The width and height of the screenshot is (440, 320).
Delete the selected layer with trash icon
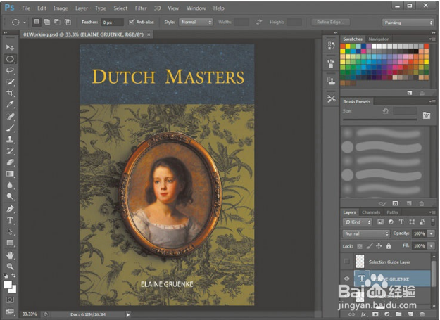422,314
